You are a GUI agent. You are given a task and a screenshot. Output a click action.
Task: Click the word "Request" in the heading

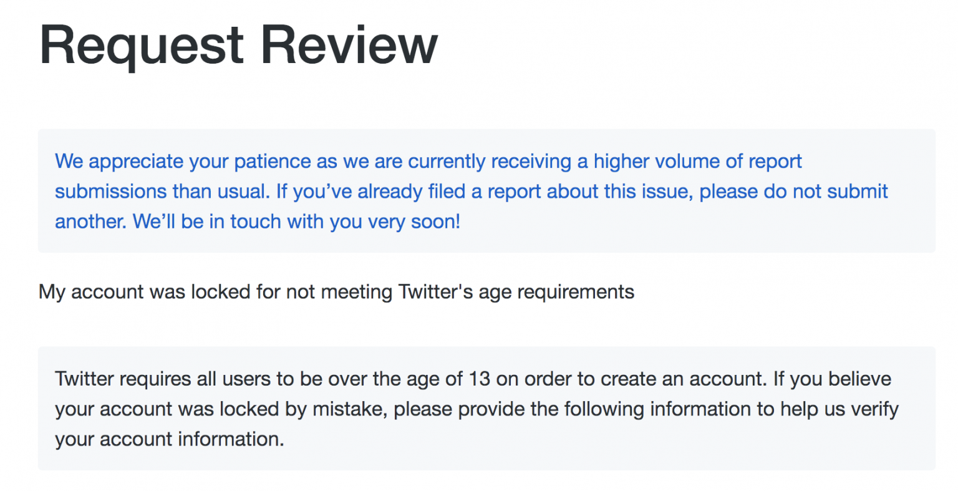142,45
